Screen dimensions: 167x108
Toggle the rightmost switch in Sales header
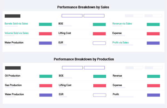point(153,16)
